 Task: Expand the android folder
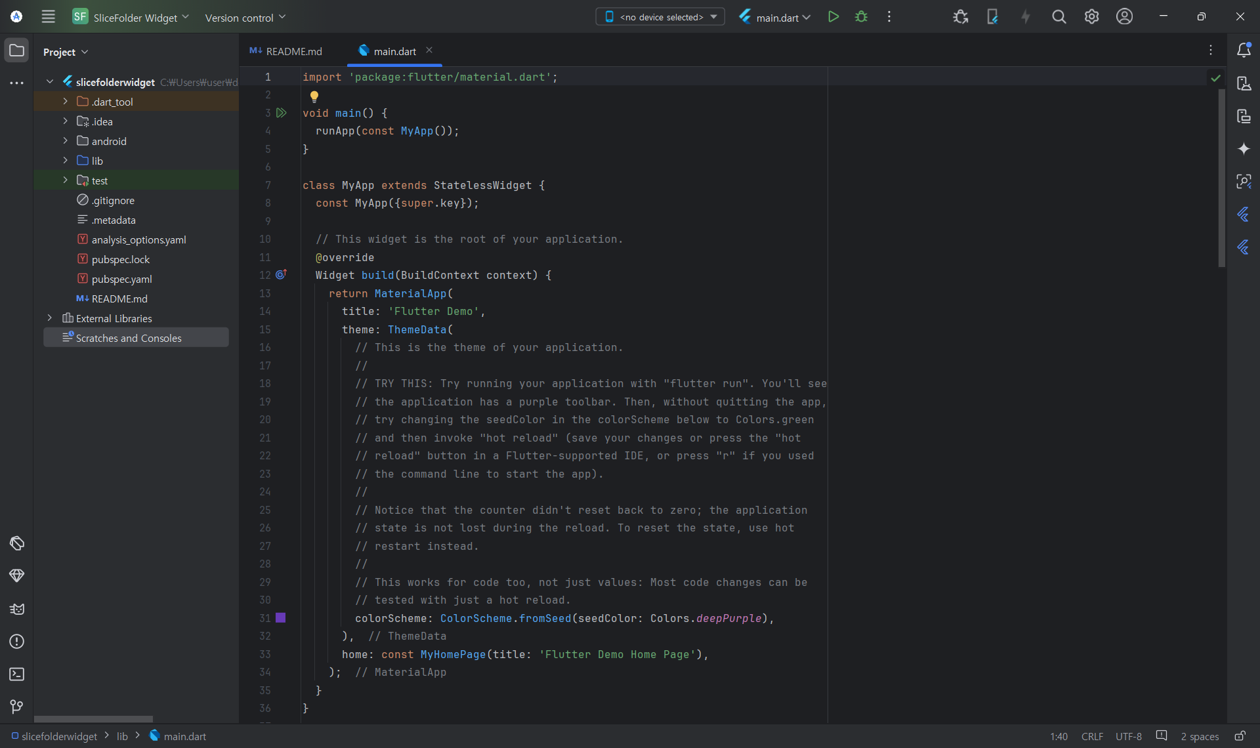tap(65, 140)
